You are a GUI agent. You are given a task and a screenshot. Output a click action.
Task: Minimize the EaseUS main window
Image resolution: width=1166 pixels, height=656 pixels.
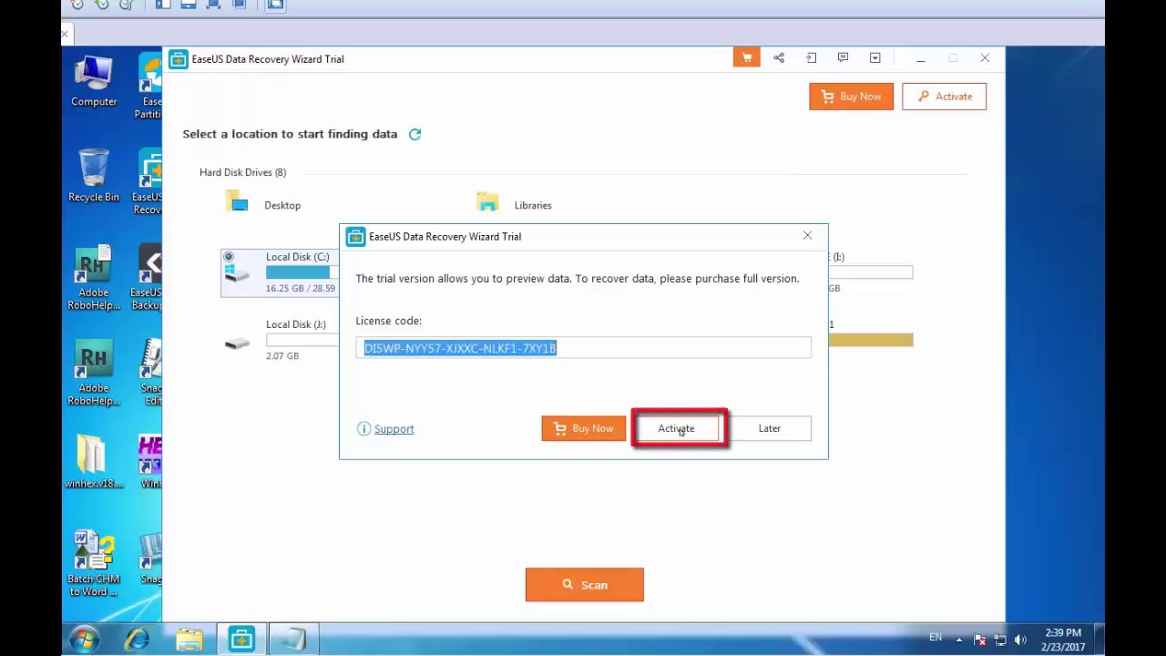[921, 58]
